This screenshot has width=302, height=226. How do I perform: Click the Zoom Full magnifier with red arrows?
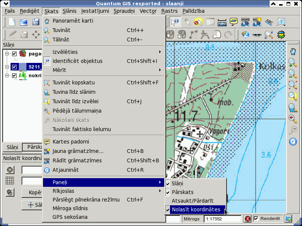pyautogui.click(x=293, y=85)
